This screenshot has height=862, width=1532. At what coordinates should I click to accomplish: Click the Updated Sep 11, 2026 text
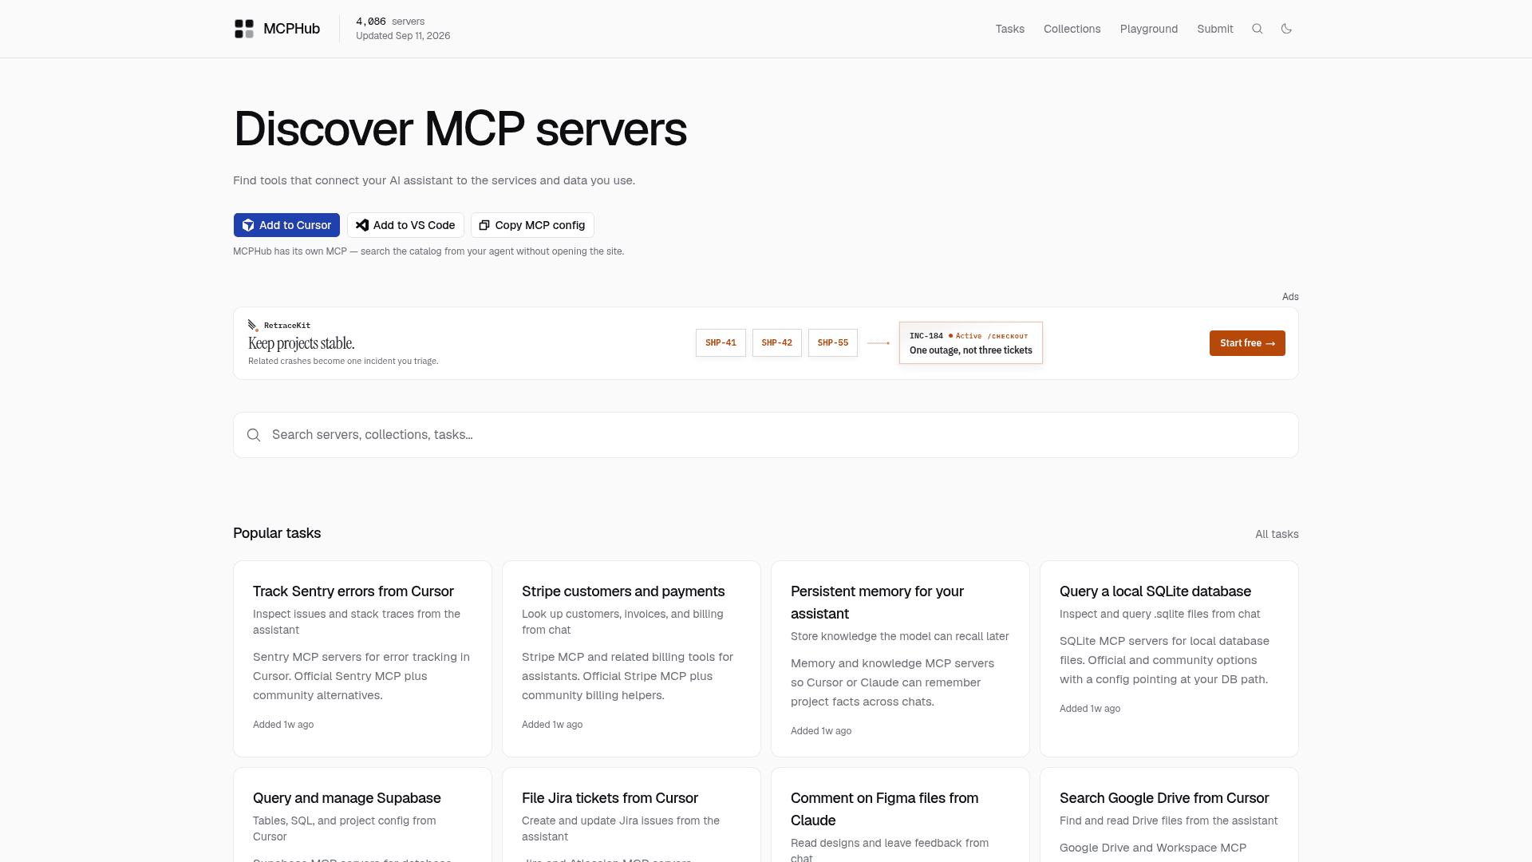pos(403,36)
